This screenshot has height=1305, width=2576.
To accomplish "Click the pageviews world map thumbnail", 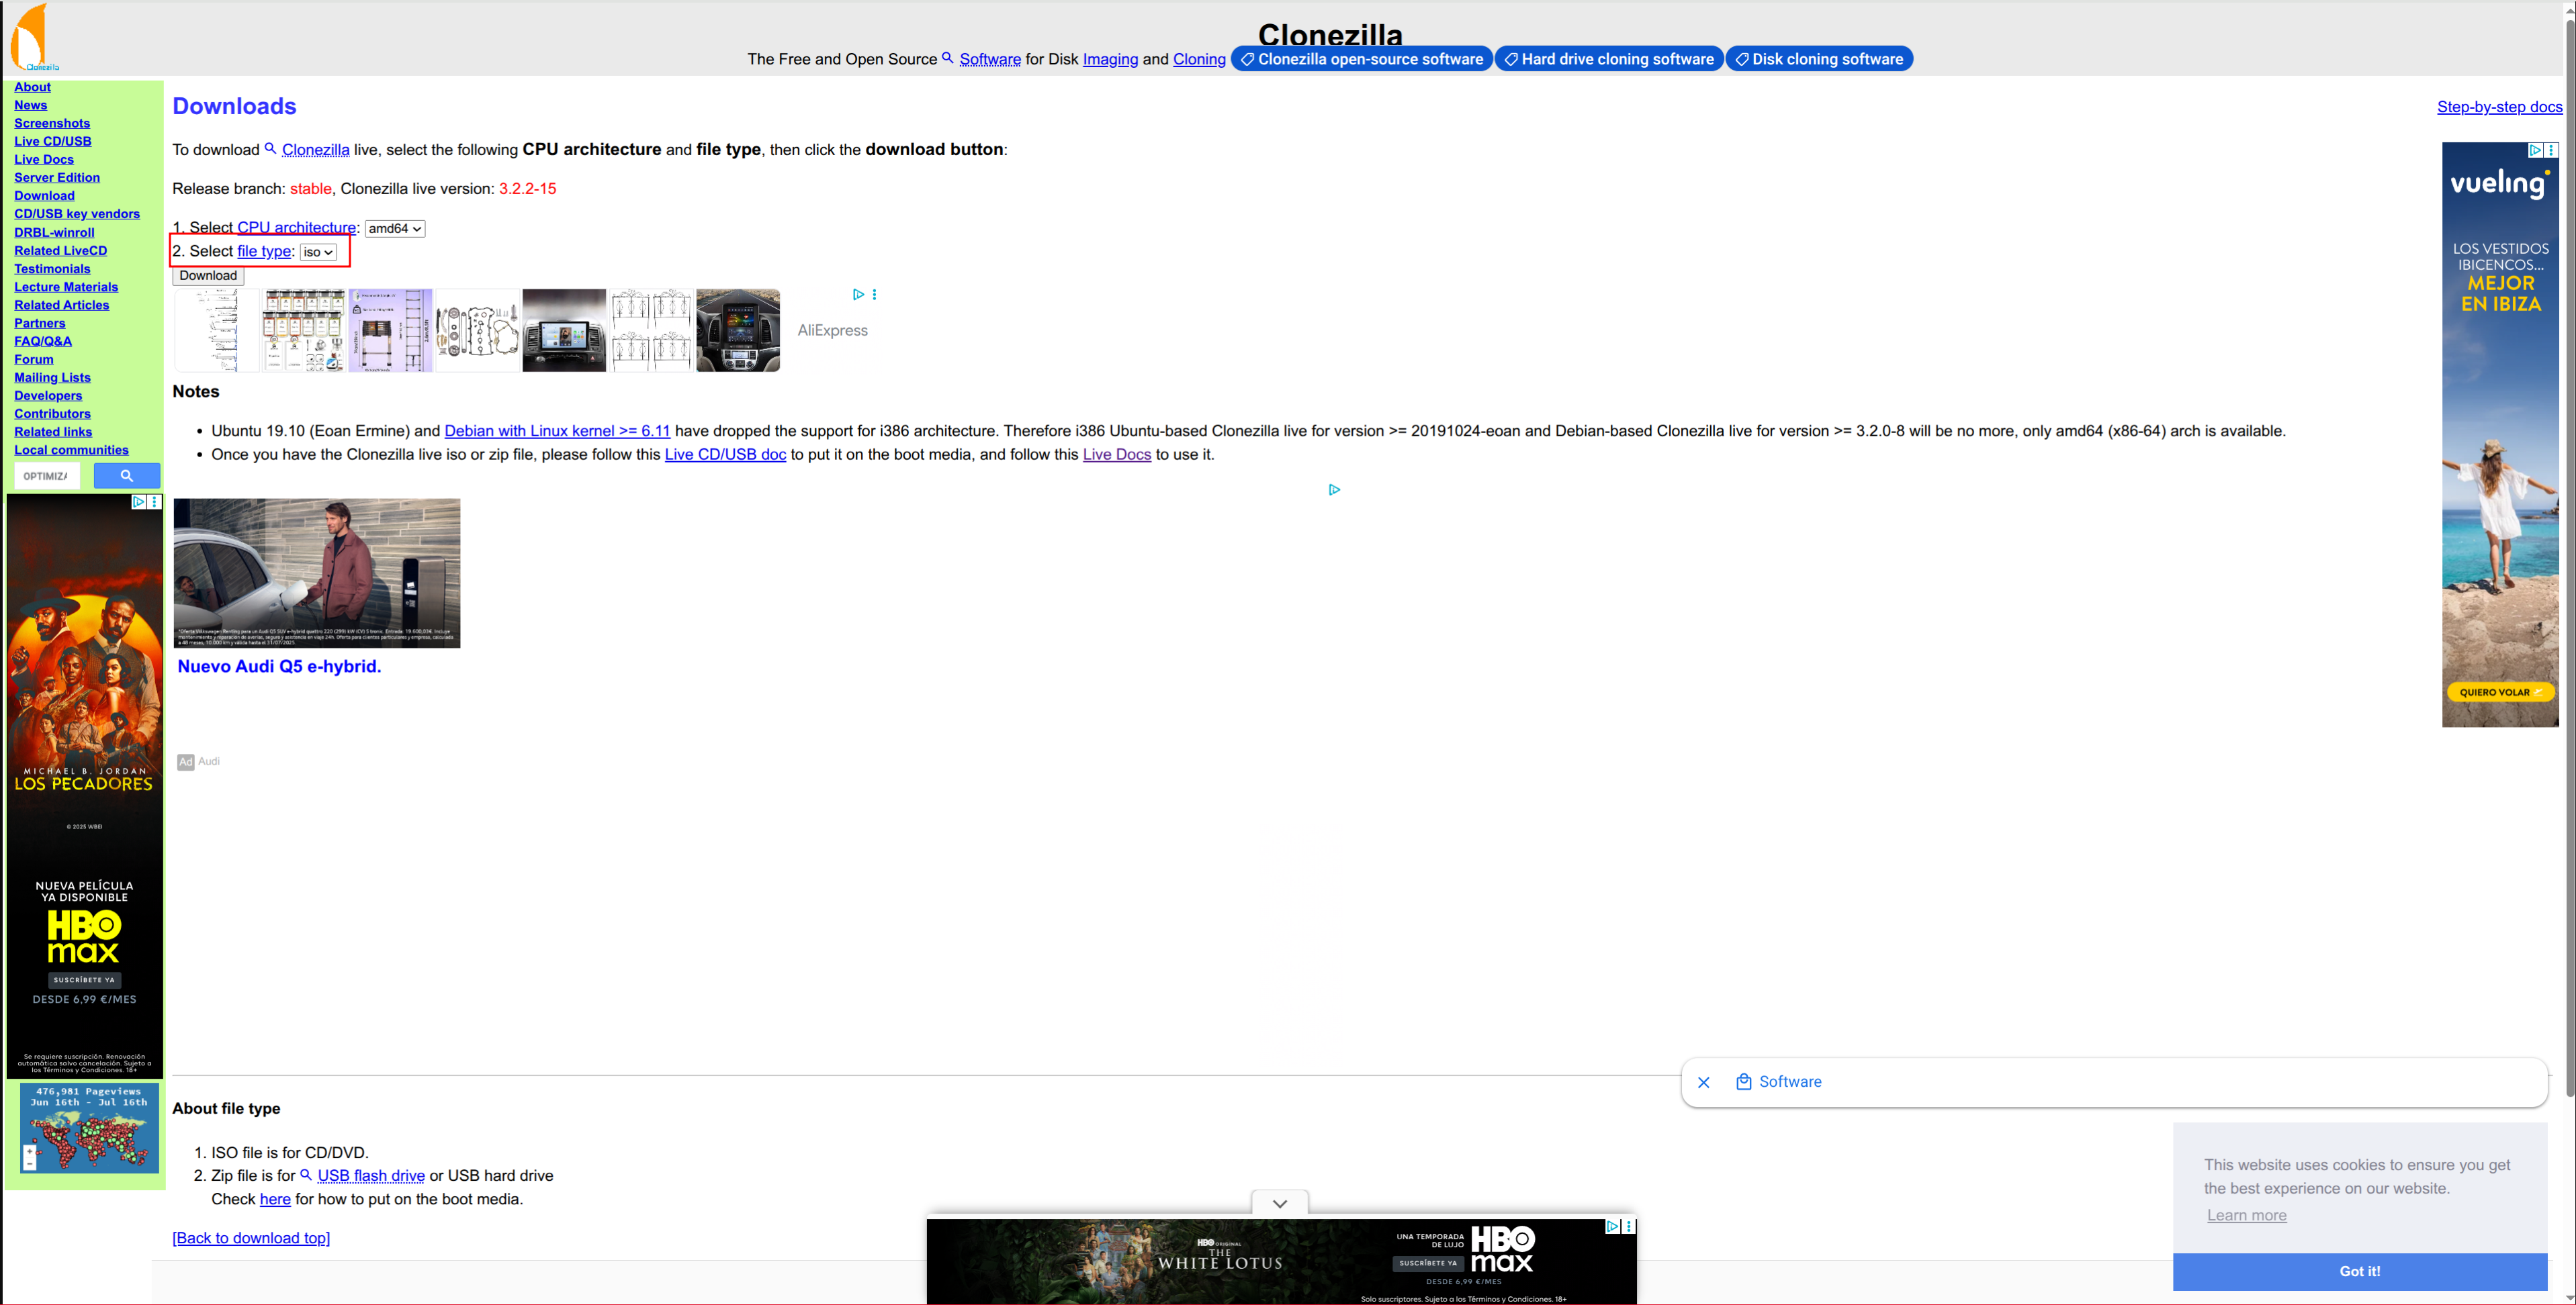I will 90,1127.
